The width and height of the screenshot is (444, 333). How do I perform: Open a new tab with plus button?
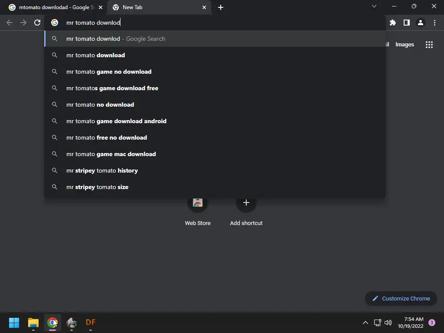221,7
